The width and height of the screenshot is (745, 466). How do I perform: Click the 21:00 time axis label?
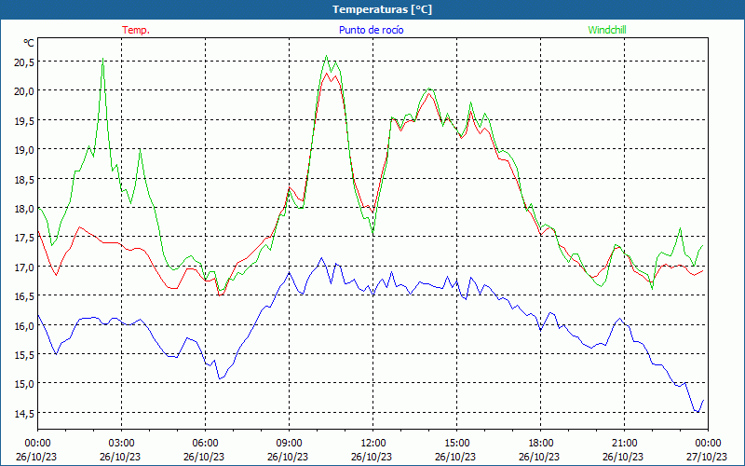coord(624,444)
